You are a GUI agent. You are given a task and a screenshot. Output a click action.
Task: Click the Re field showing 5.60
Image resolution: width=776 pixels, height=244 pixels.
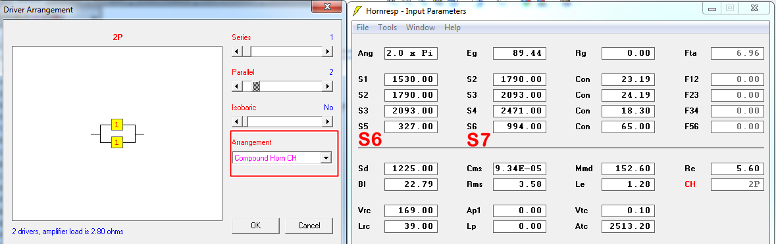(737, 169)
